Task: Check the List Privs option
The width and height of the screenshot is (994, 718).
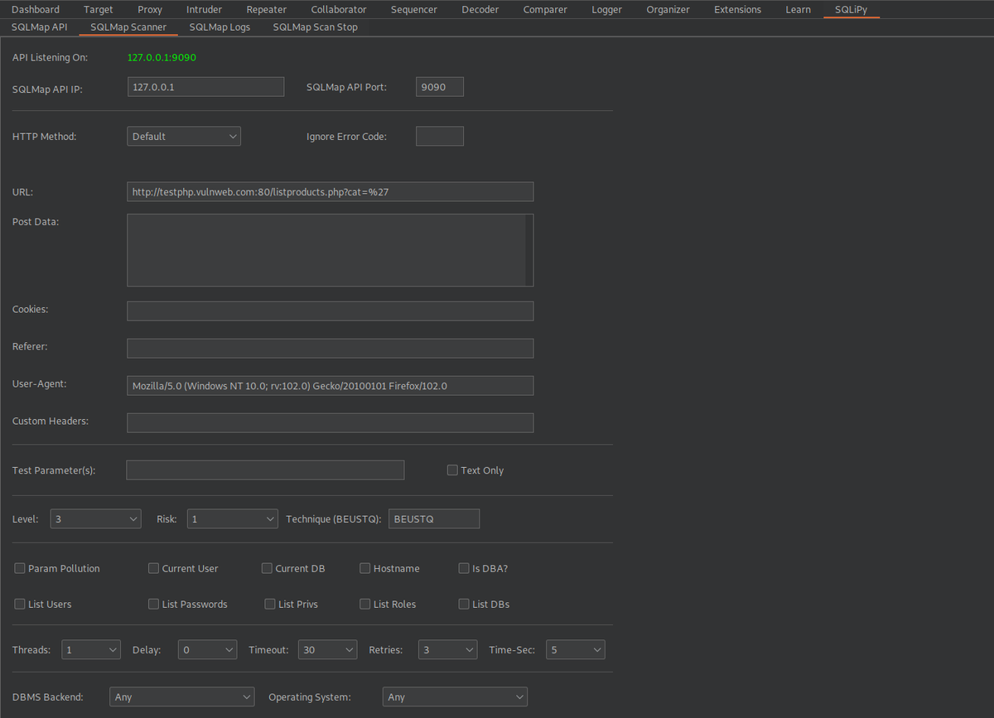Action: tap(270, 605)
